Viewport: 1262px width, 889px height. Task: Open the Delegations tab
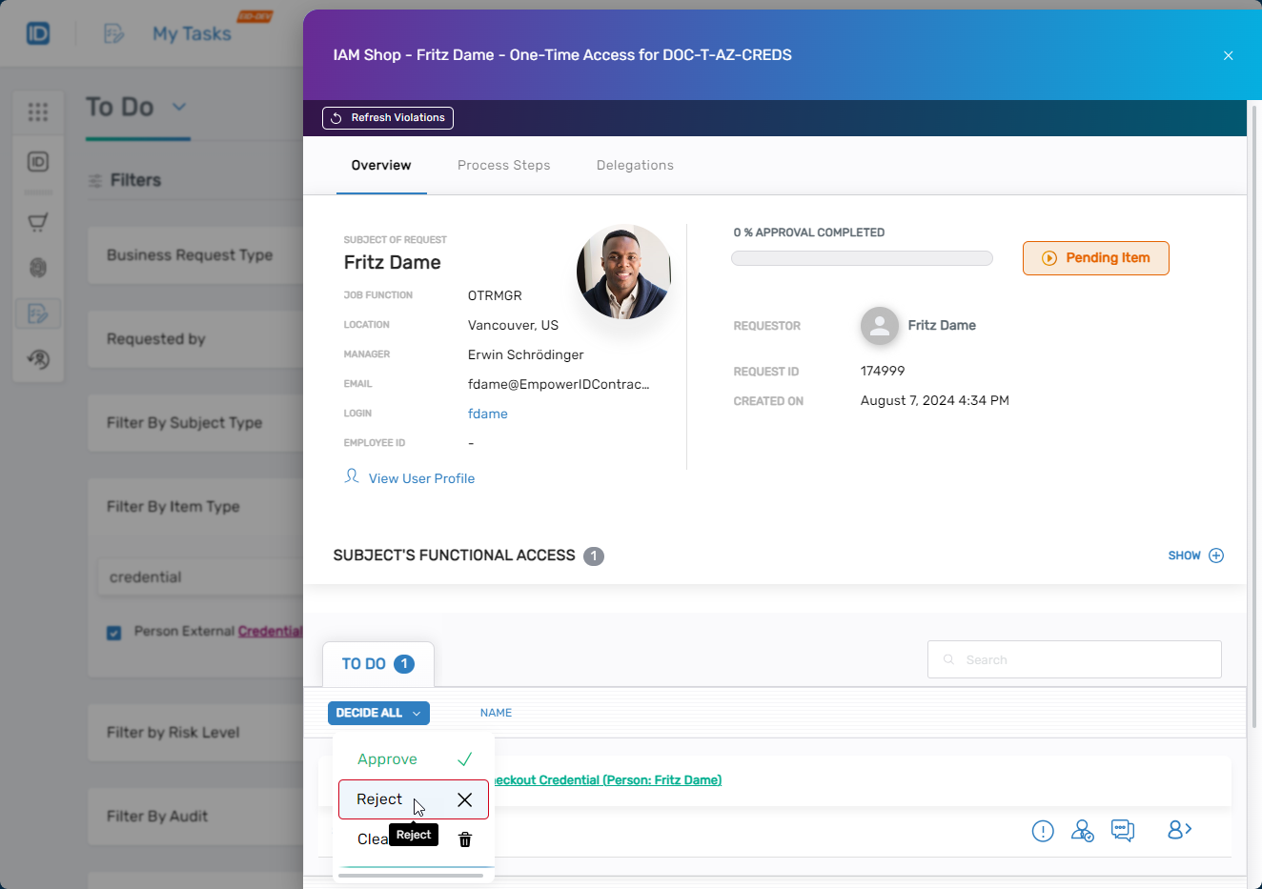point(635,165)
